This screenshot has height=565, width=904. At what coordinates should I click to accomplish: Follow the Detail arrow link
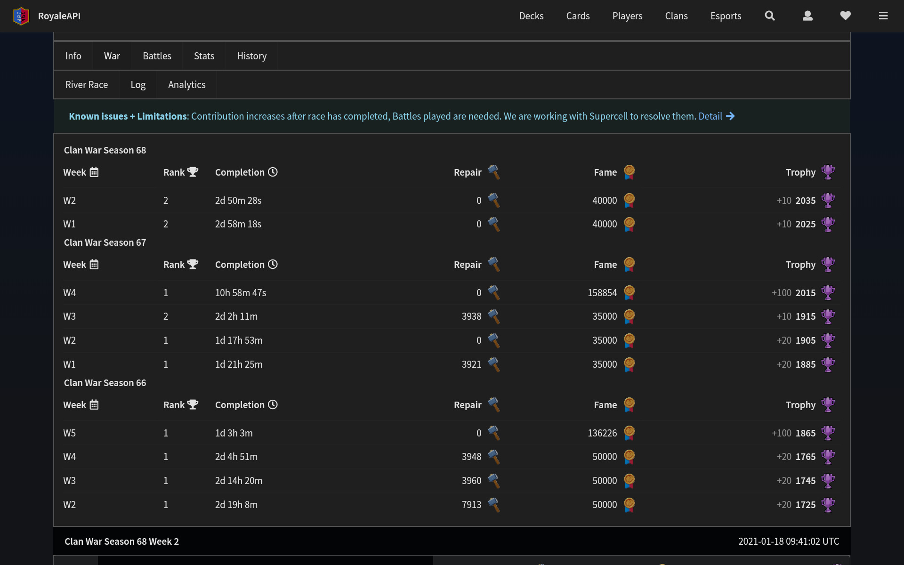pos(716,116)
